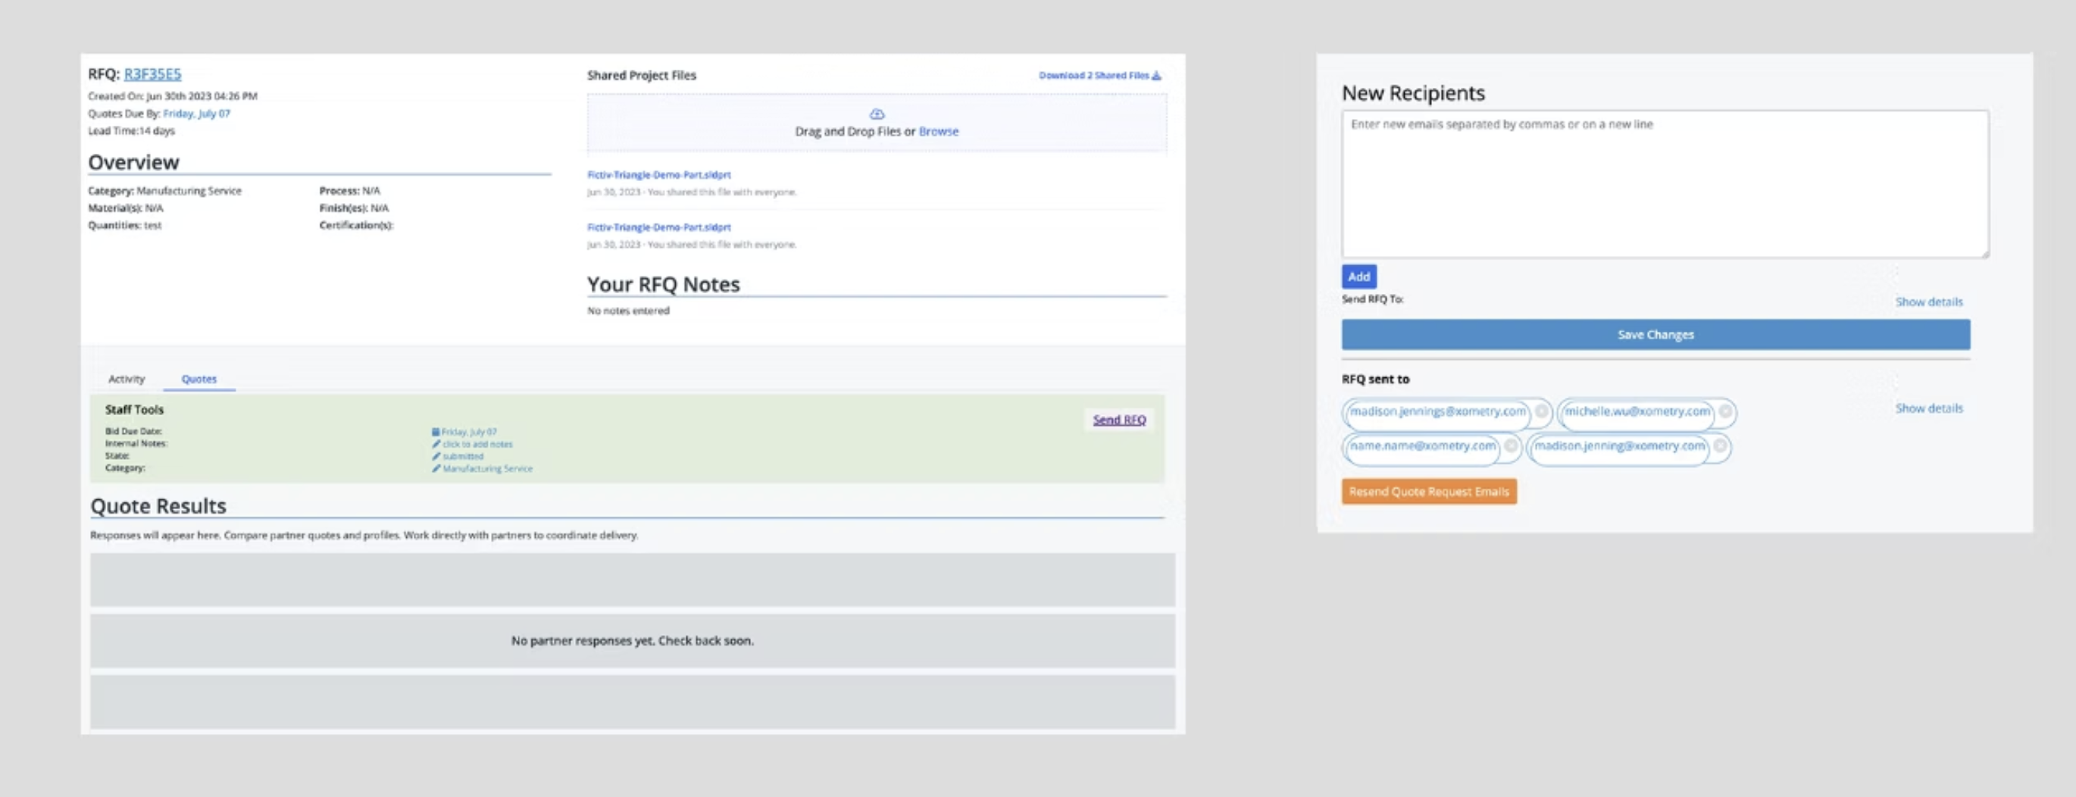Click the pencil icon next to submitted state
Screen dimensions: 2076x797
[438, 456]
